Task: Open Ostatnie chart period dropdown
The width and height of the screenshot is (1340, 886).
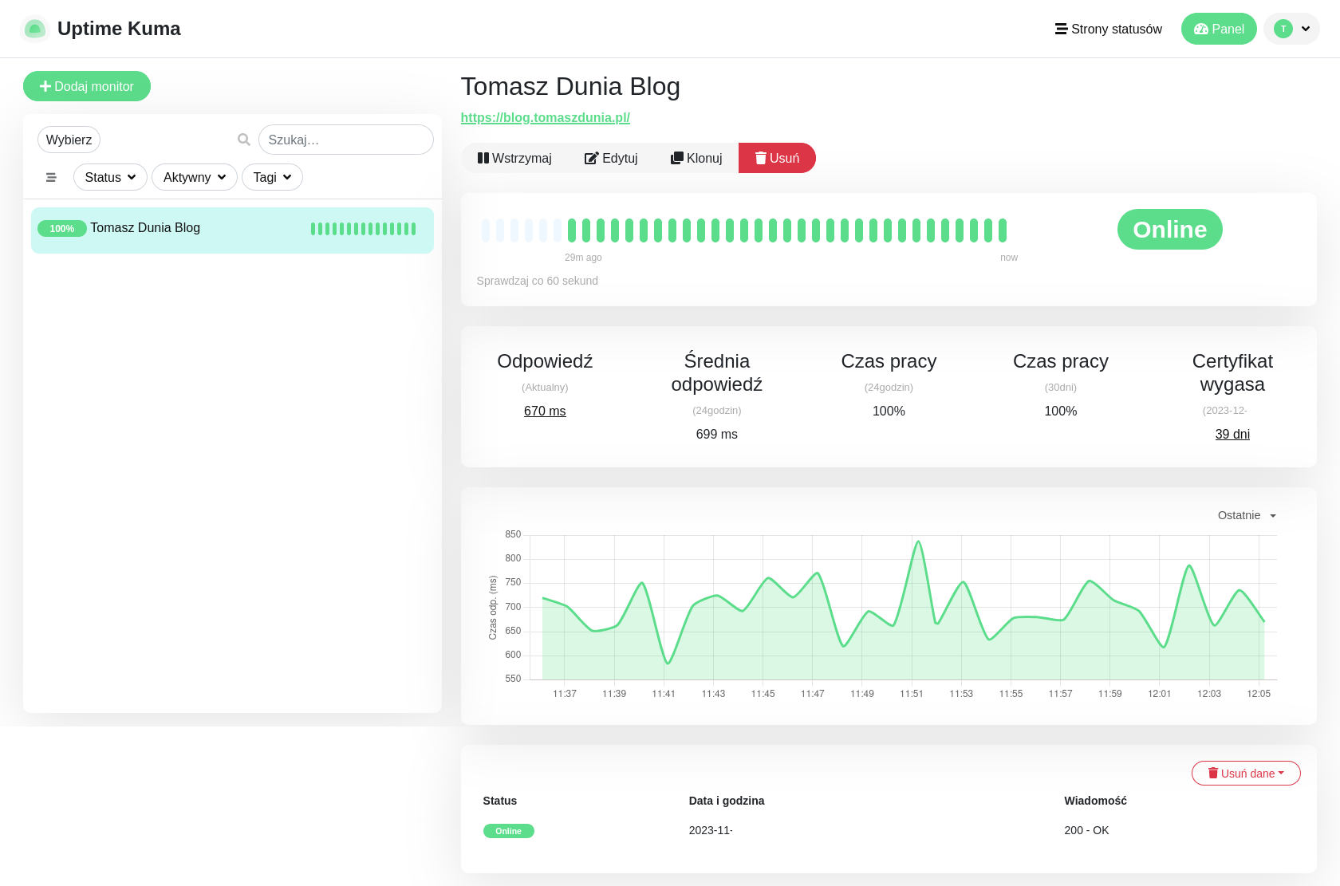Action: click(1247, 515)
